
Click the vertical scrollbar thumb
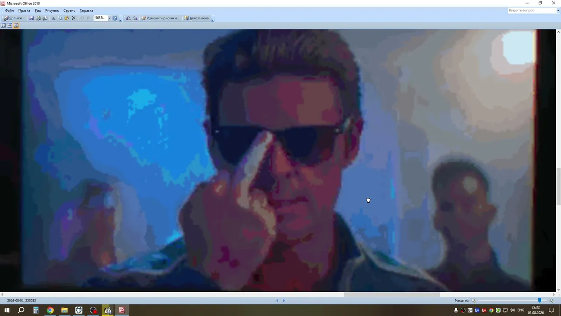558,186
